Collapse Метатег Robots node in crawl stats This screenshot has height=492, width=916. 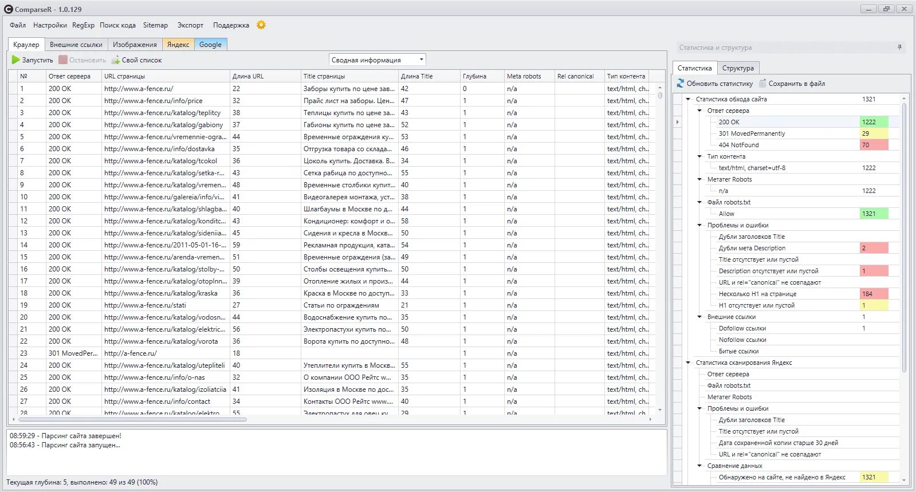(700, 179)
